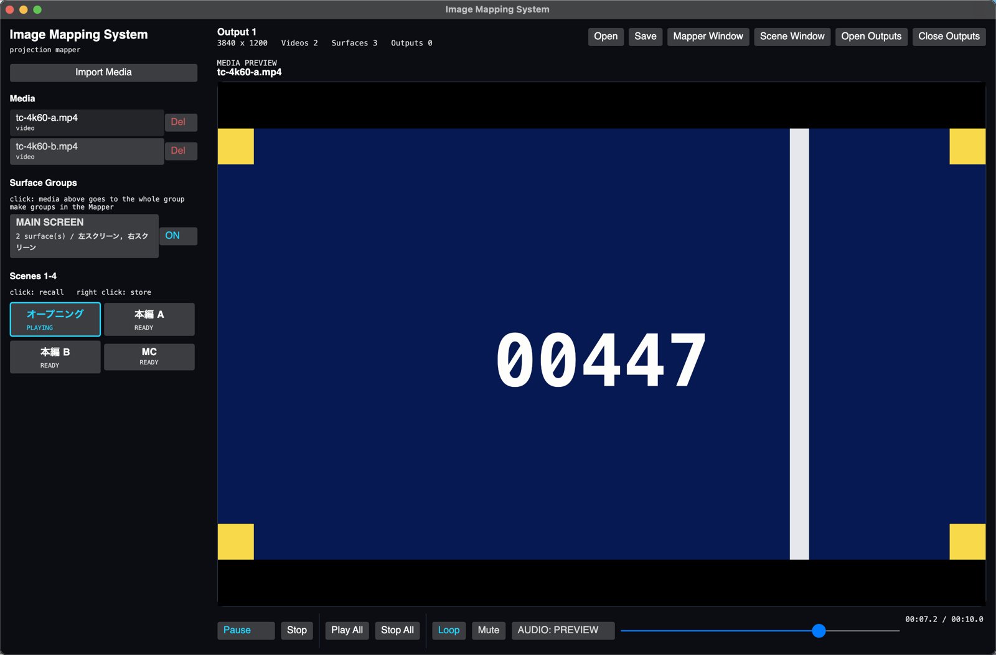The image size is (996, 655).
Task: Open a project with the Open button
Action: tap(606, 37)
